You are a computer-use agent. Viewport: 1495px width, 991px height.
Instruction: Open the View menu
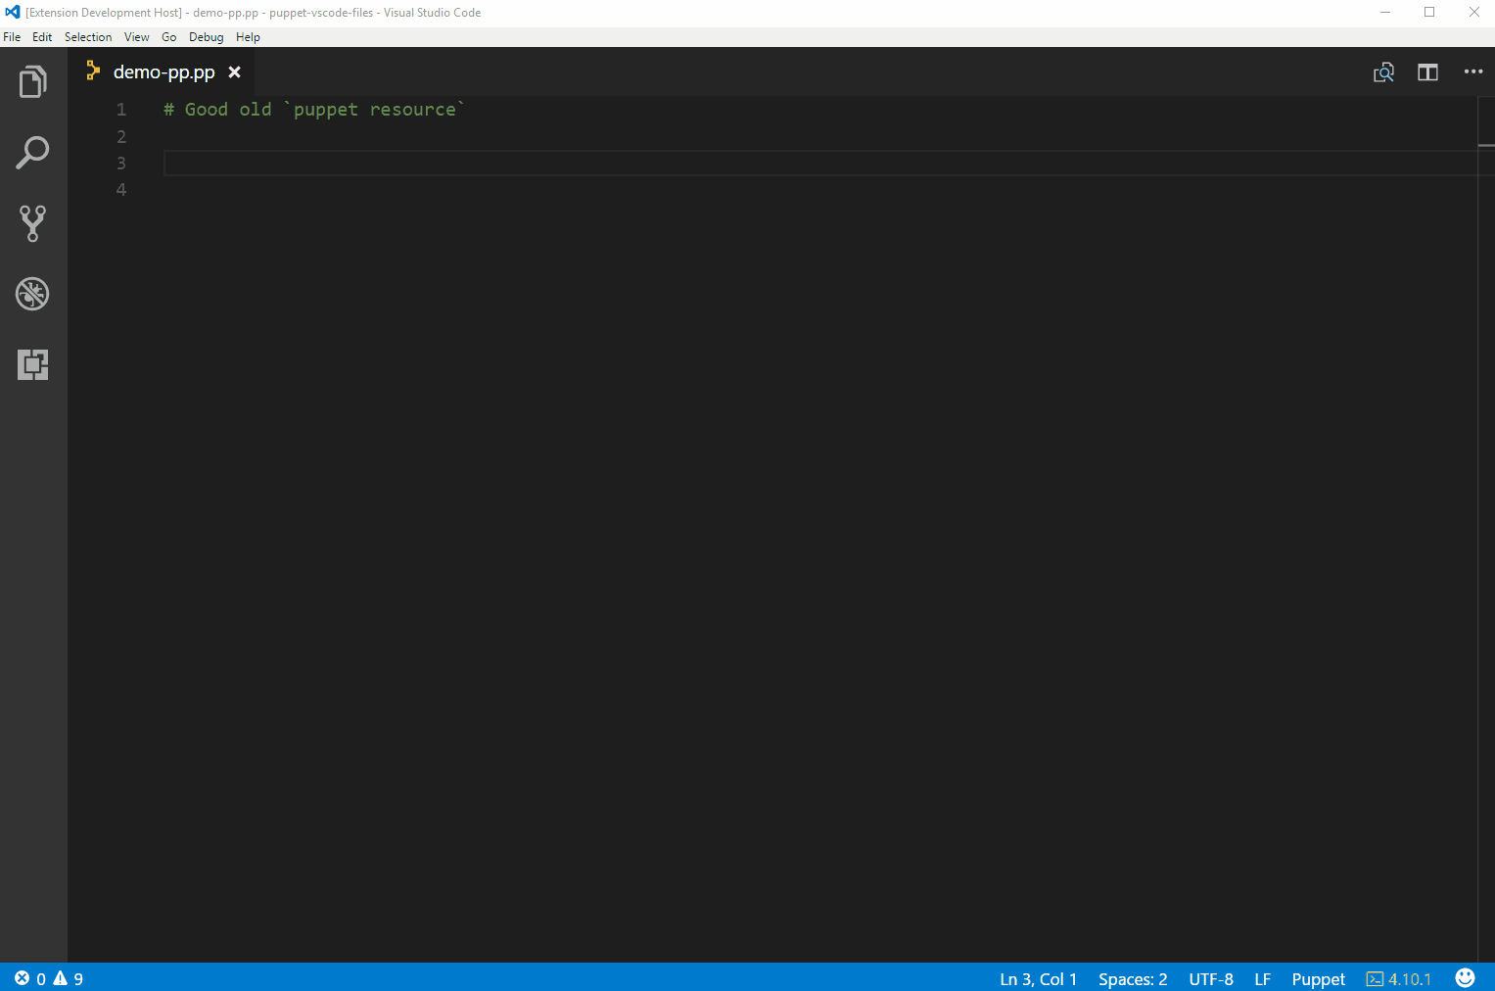click(137, 37)
